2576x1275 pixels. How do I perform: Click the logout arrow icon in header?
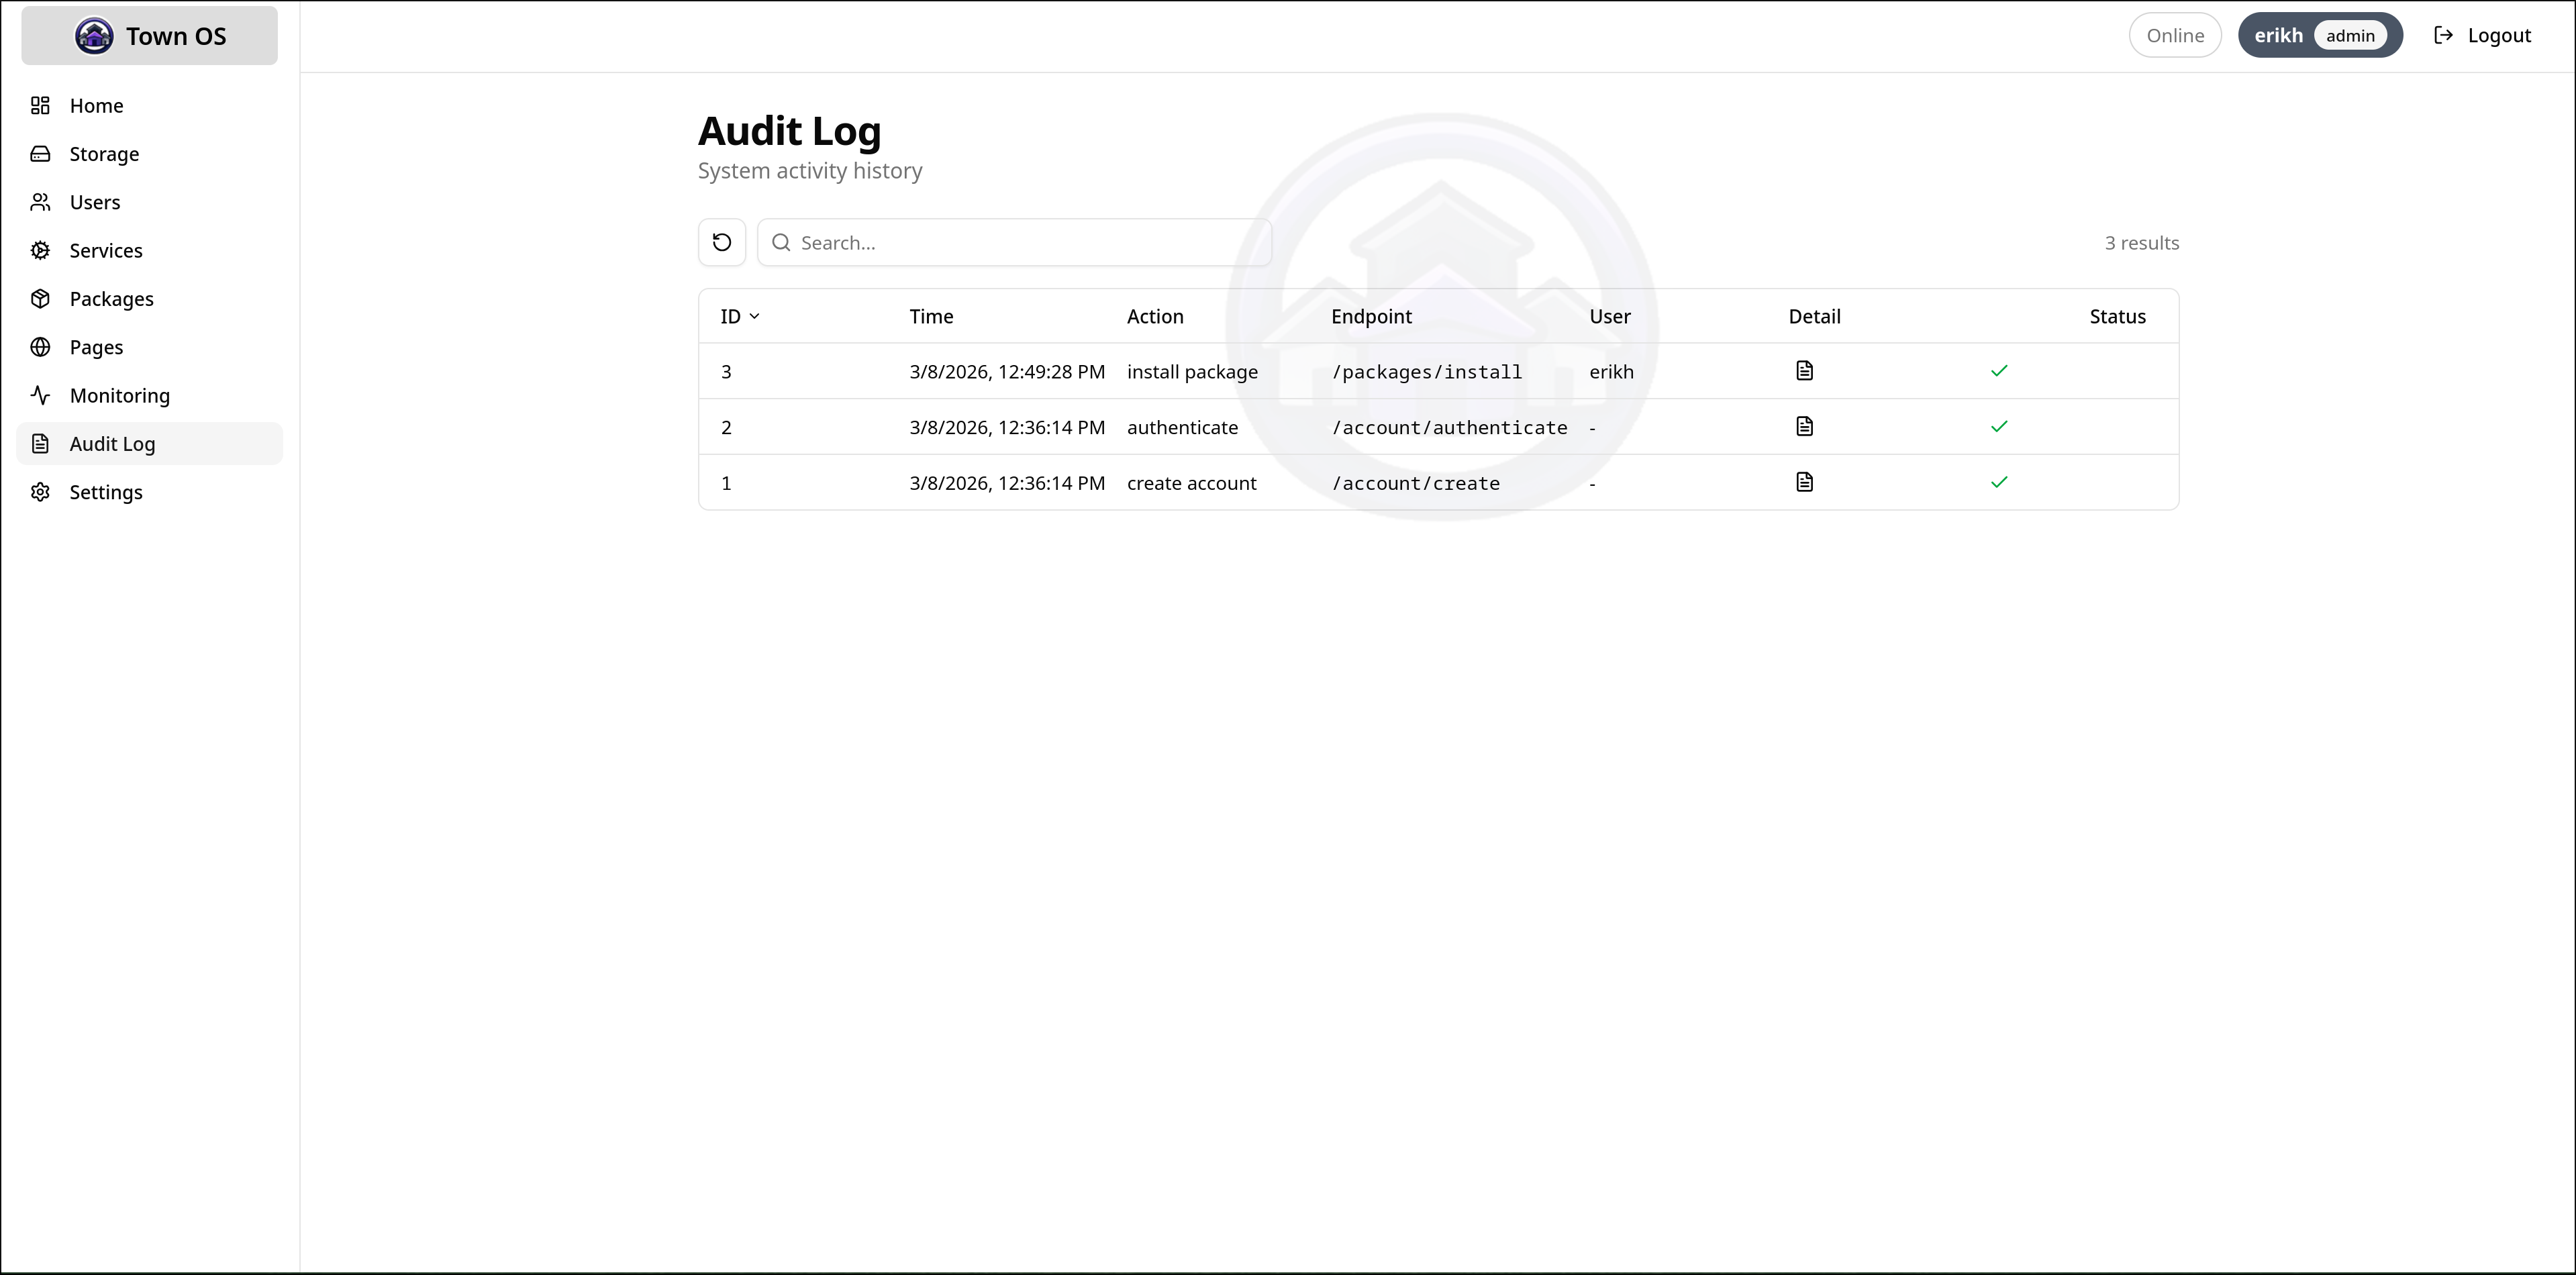[2443, 35]
